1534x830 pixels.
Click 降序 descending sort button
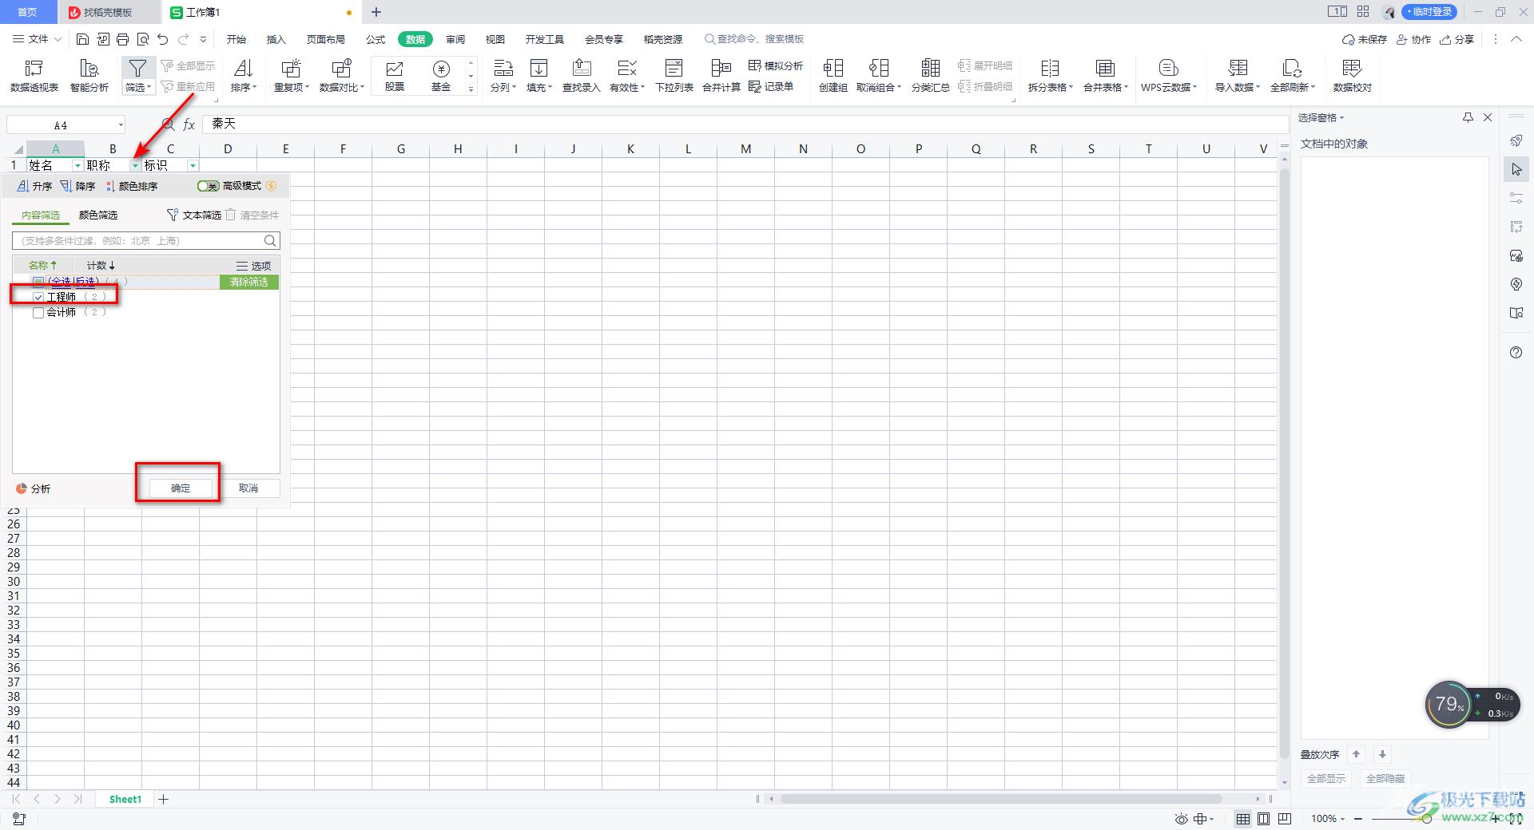(x=77, y=186)
